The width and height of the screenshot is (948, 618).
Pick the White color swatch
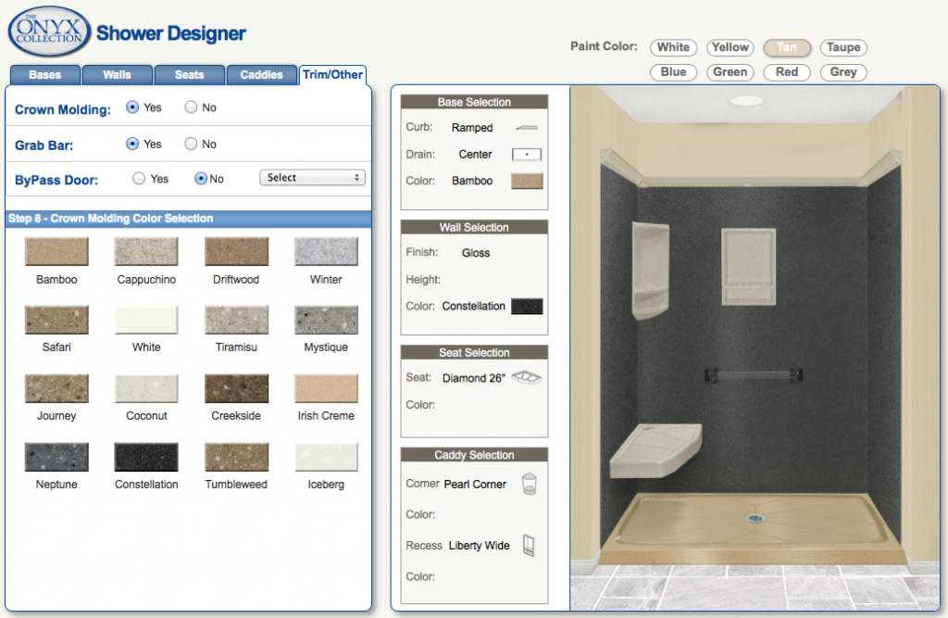(x=146, y=320)
